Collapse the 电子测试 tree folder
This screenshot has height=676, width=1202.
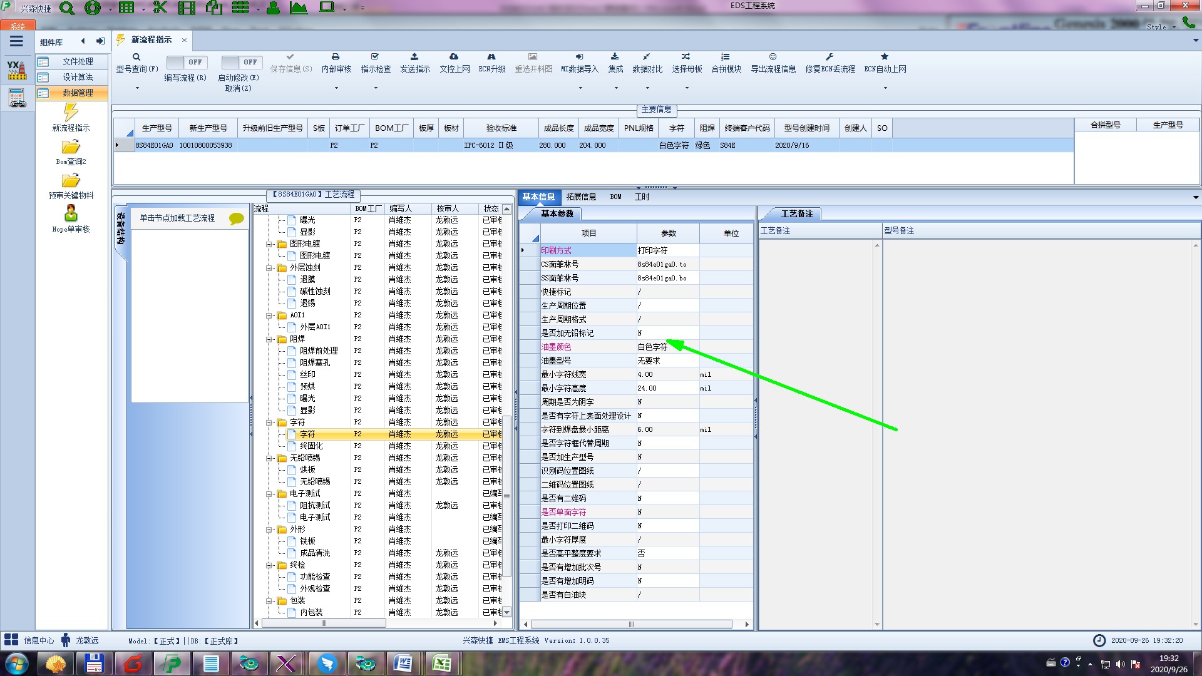coord(269,494)
